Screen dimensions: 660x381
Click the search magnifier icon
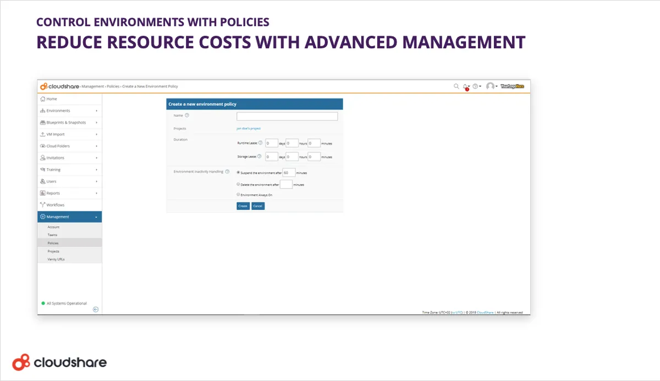point(456,86)
